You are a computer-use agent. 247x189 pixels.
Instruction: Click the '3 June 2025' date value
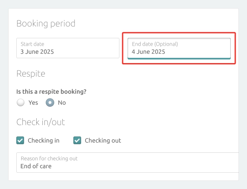pos(37,52)
